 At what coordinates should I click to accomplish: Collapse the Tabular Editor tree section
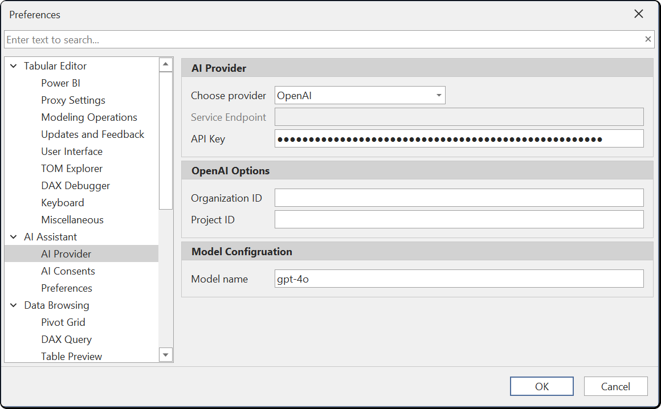[x=13, y=66]
